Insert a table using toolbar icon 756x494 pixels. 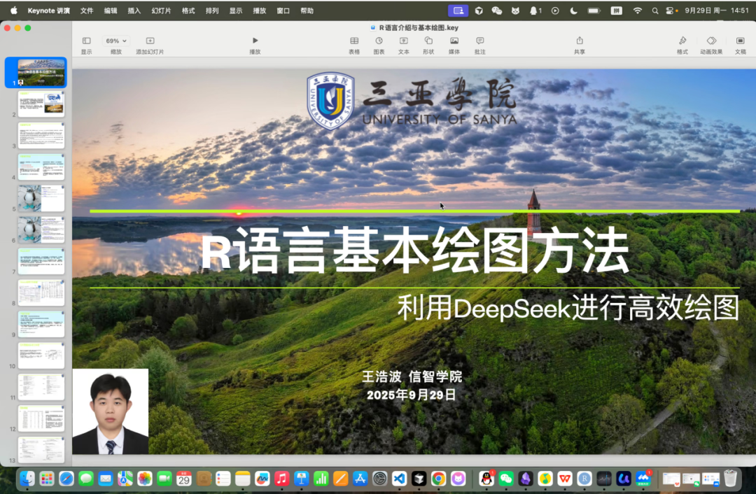(354, 41)
